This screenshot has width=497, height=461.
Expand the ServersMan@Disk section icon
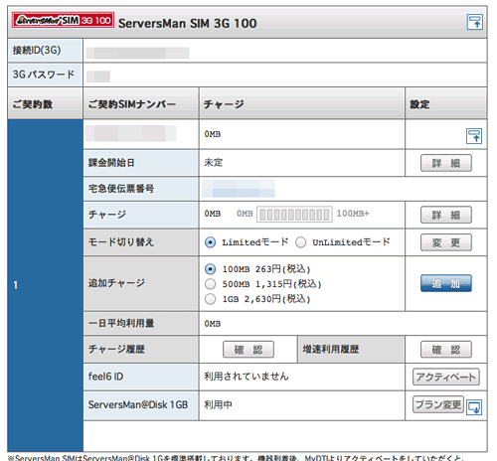(474, 407)
